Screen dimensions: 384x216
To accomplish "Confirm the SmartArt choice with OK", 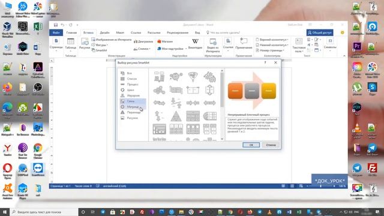I will point(251,145).
